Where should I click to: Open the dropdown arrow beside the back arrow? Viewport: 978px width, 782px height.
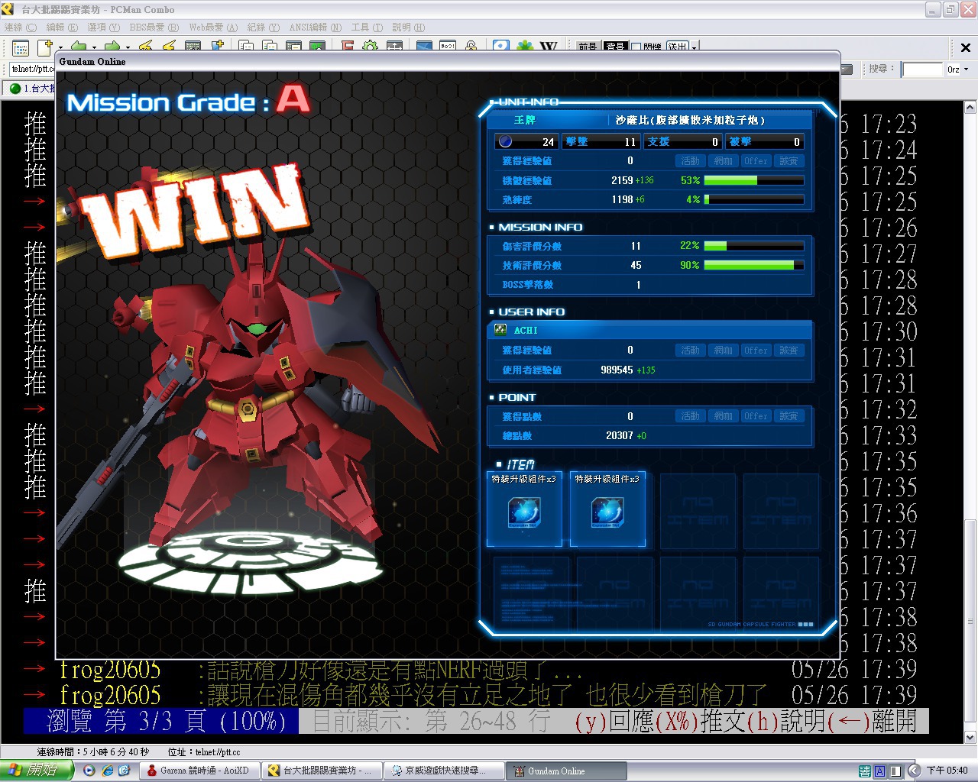point(95,47)
